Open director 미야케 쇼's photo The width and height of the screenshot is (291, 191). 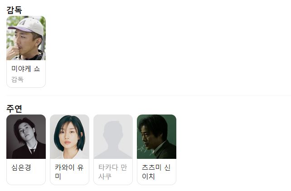(x=26, y=38)
